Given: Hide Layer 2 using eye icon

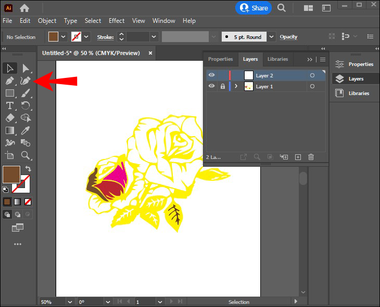Looking at the screenshot, I should tap(211, 75).
